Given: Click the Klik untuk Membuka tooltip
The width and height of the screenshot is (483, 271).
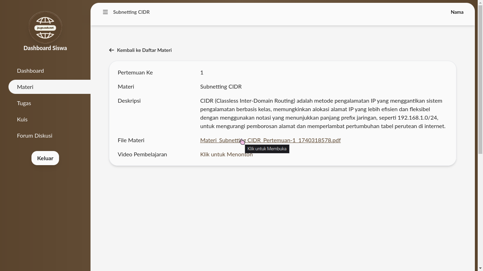Looking at the screenshot, I should point(267,149).
